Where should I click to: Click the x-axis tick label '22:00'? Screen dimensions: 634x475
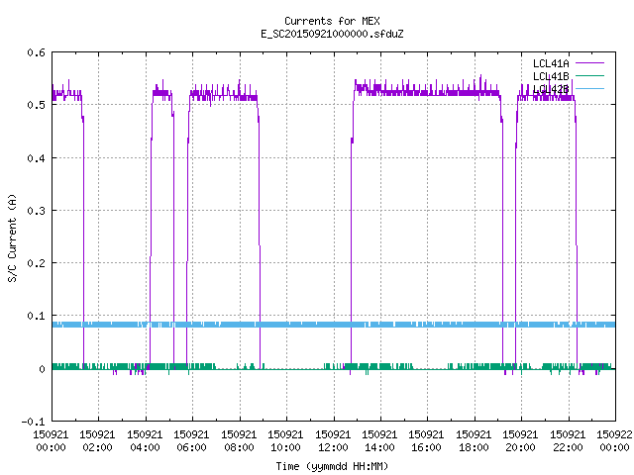pos(568,447)
